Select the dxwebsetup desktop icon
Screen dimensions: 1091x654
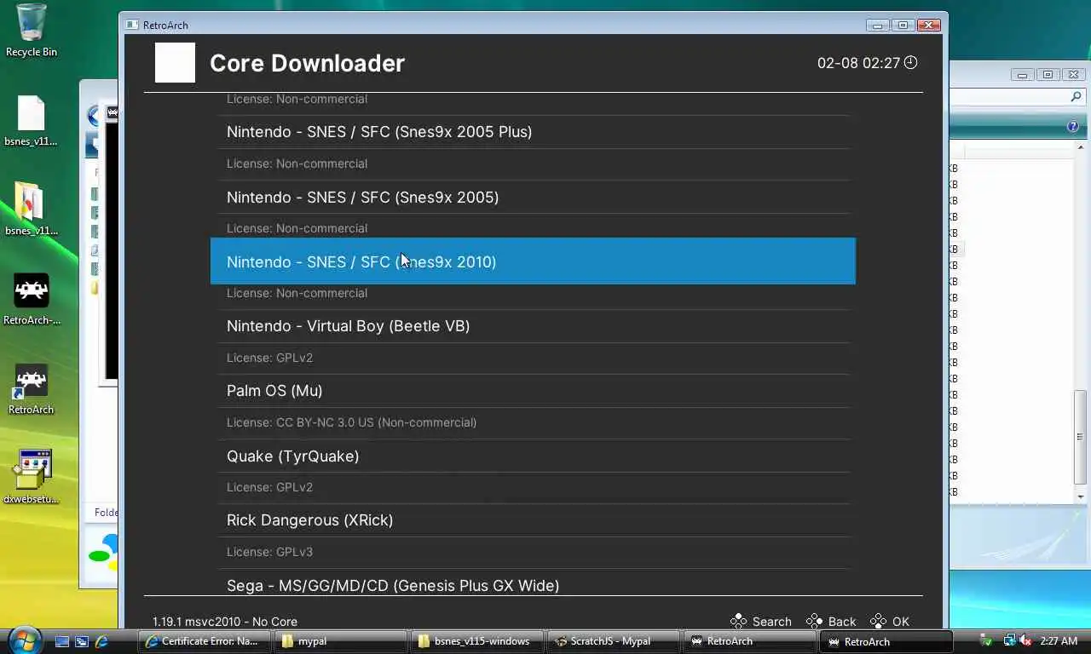tap(32, 477)
